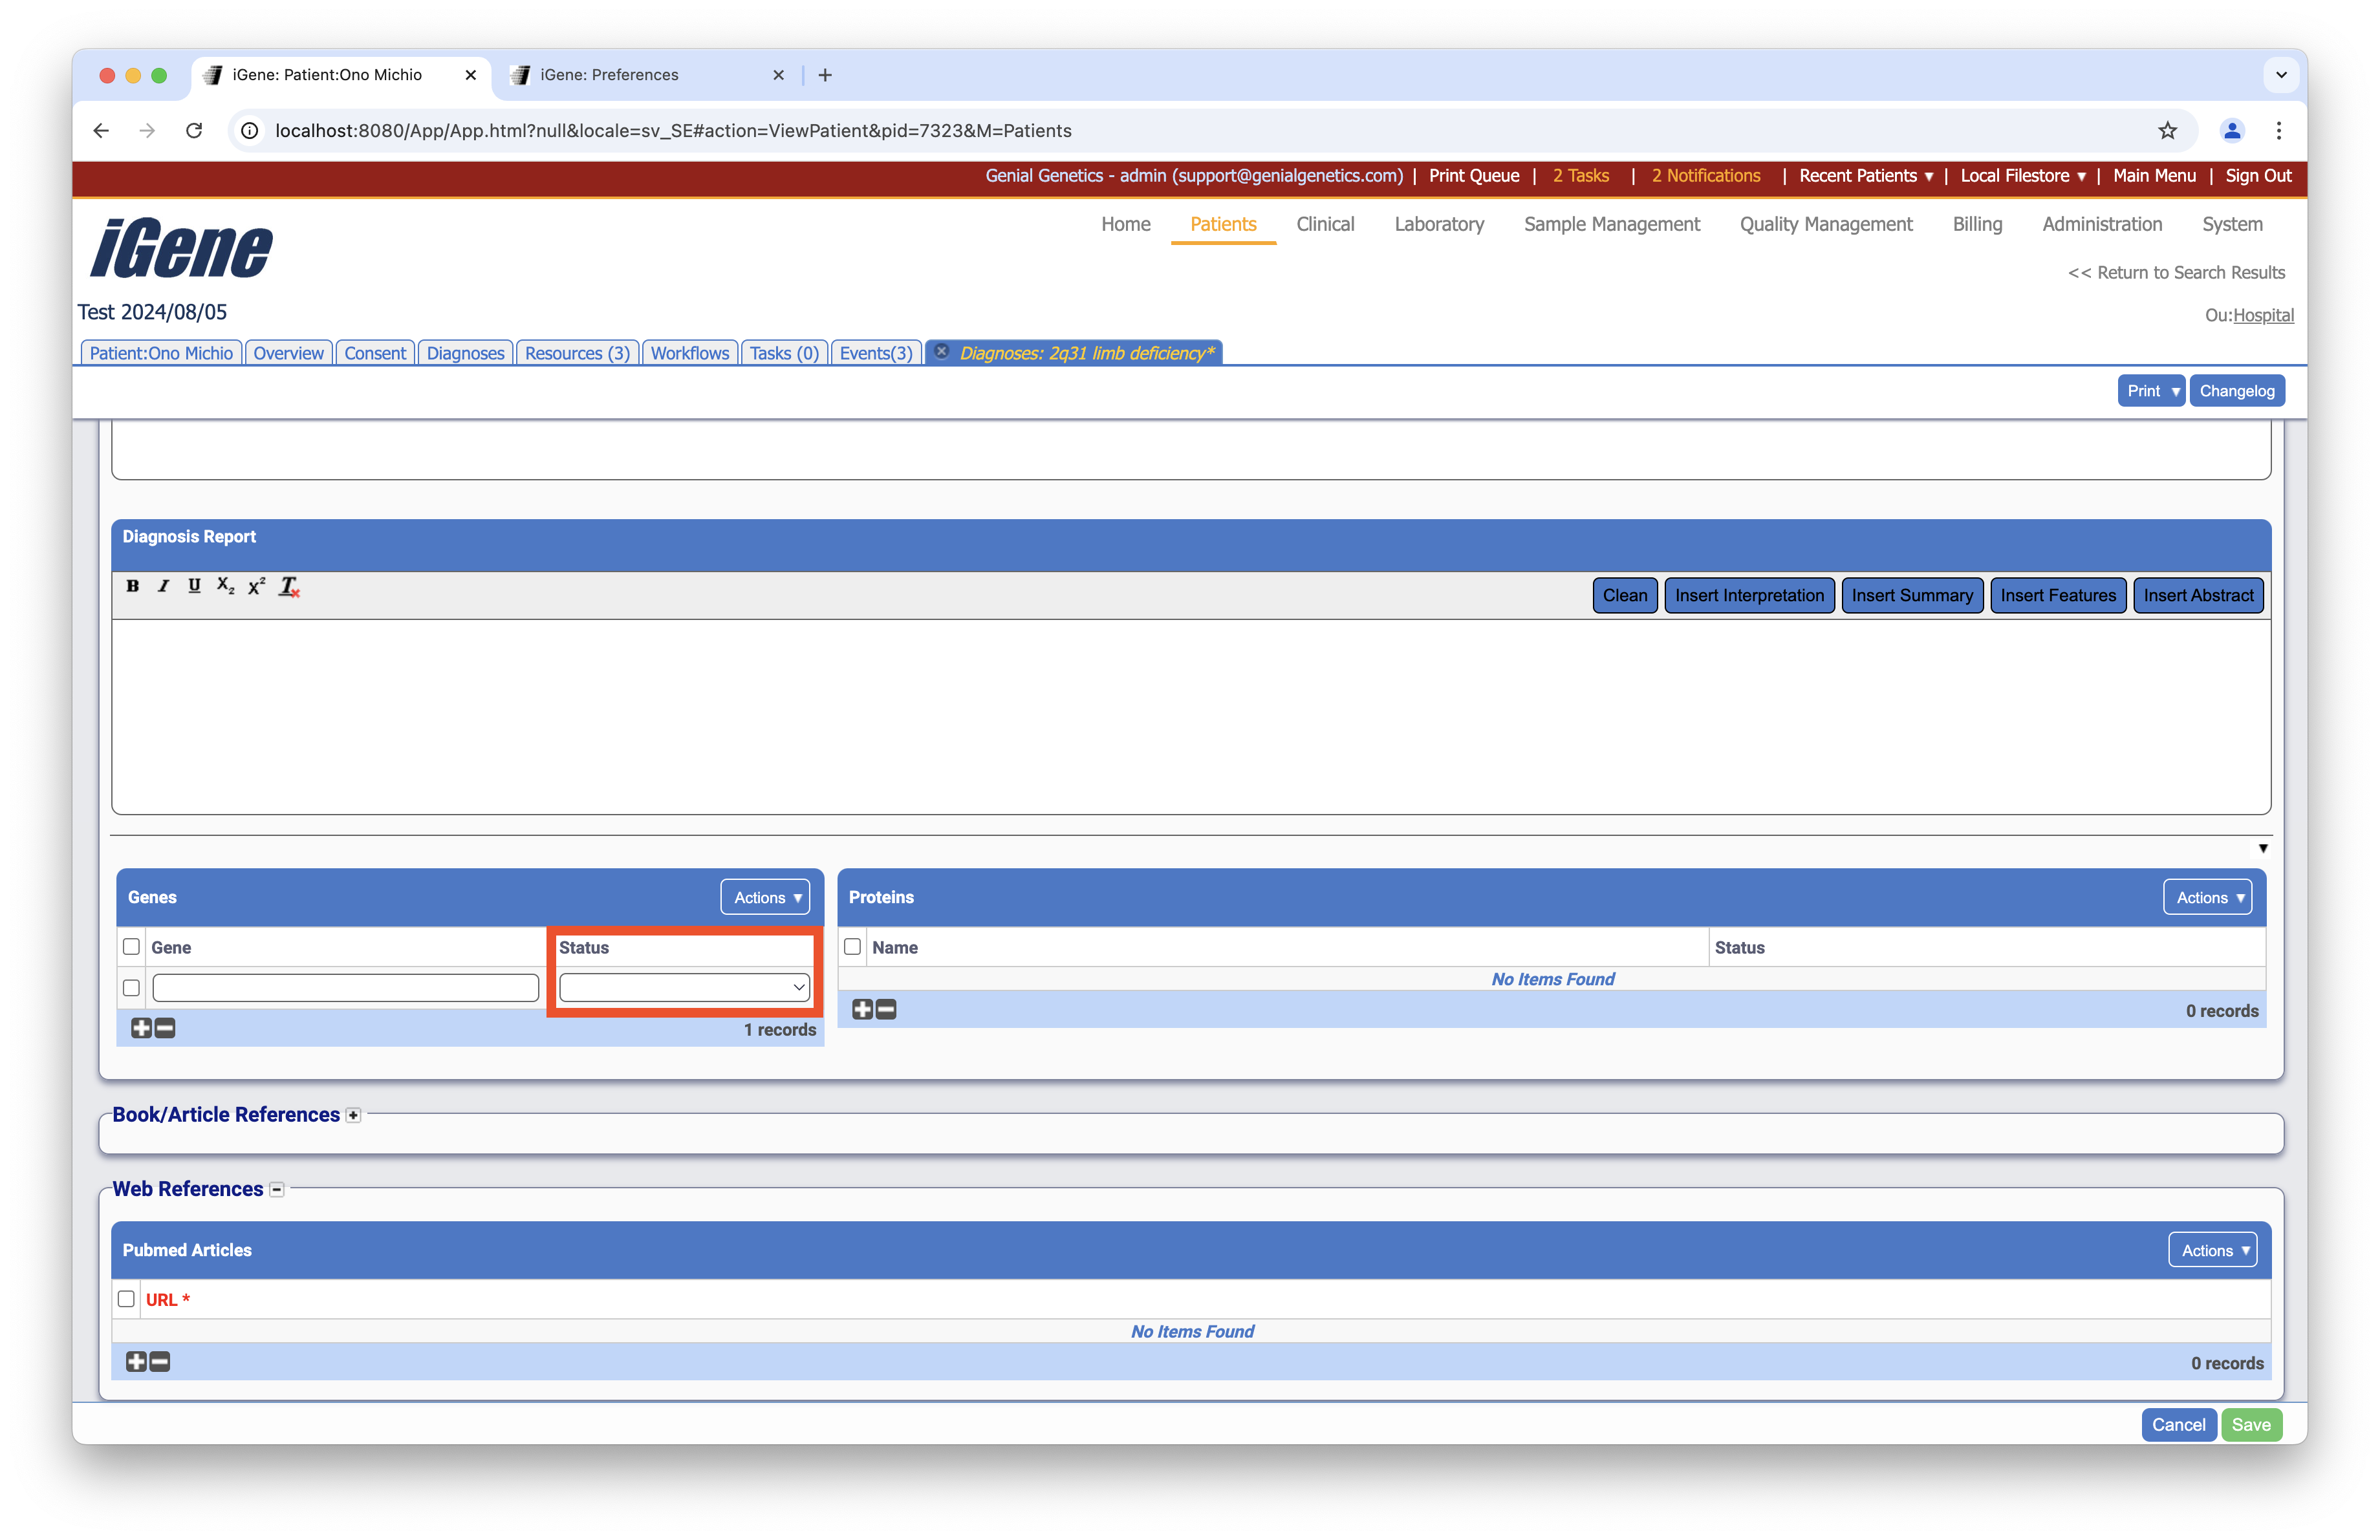The height and width of the screenshot is (1540, 2380).
Task: Click the underline formatting icon
Action: point(194,586)
